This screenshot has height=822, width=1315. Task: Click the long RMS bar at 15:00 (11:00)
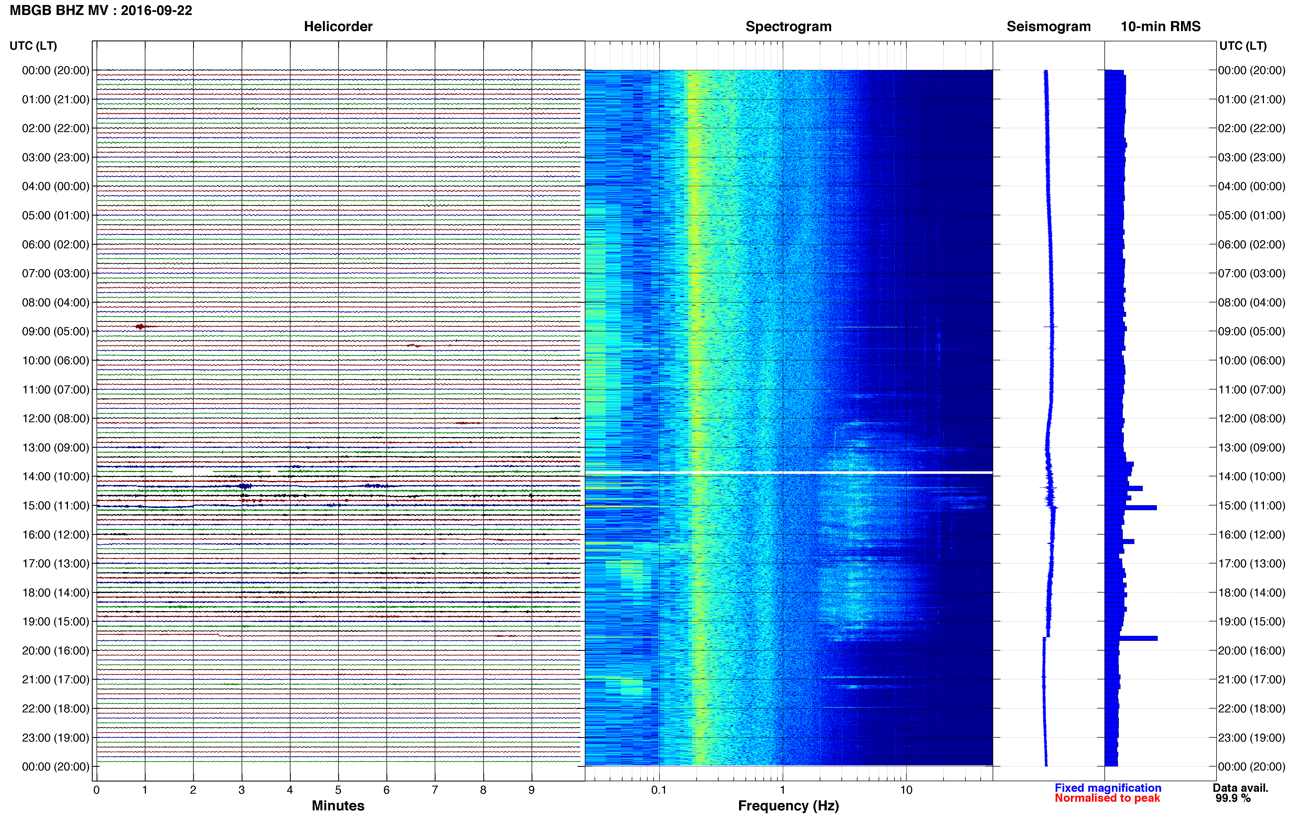coord(1131,508)
